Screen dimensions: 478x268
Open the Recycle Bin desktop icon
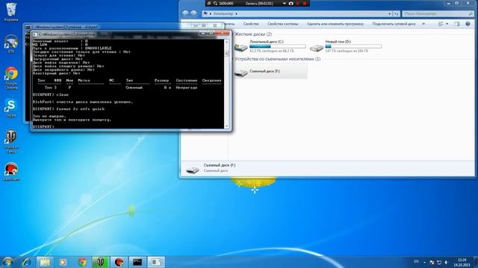(x=11, y=12)
